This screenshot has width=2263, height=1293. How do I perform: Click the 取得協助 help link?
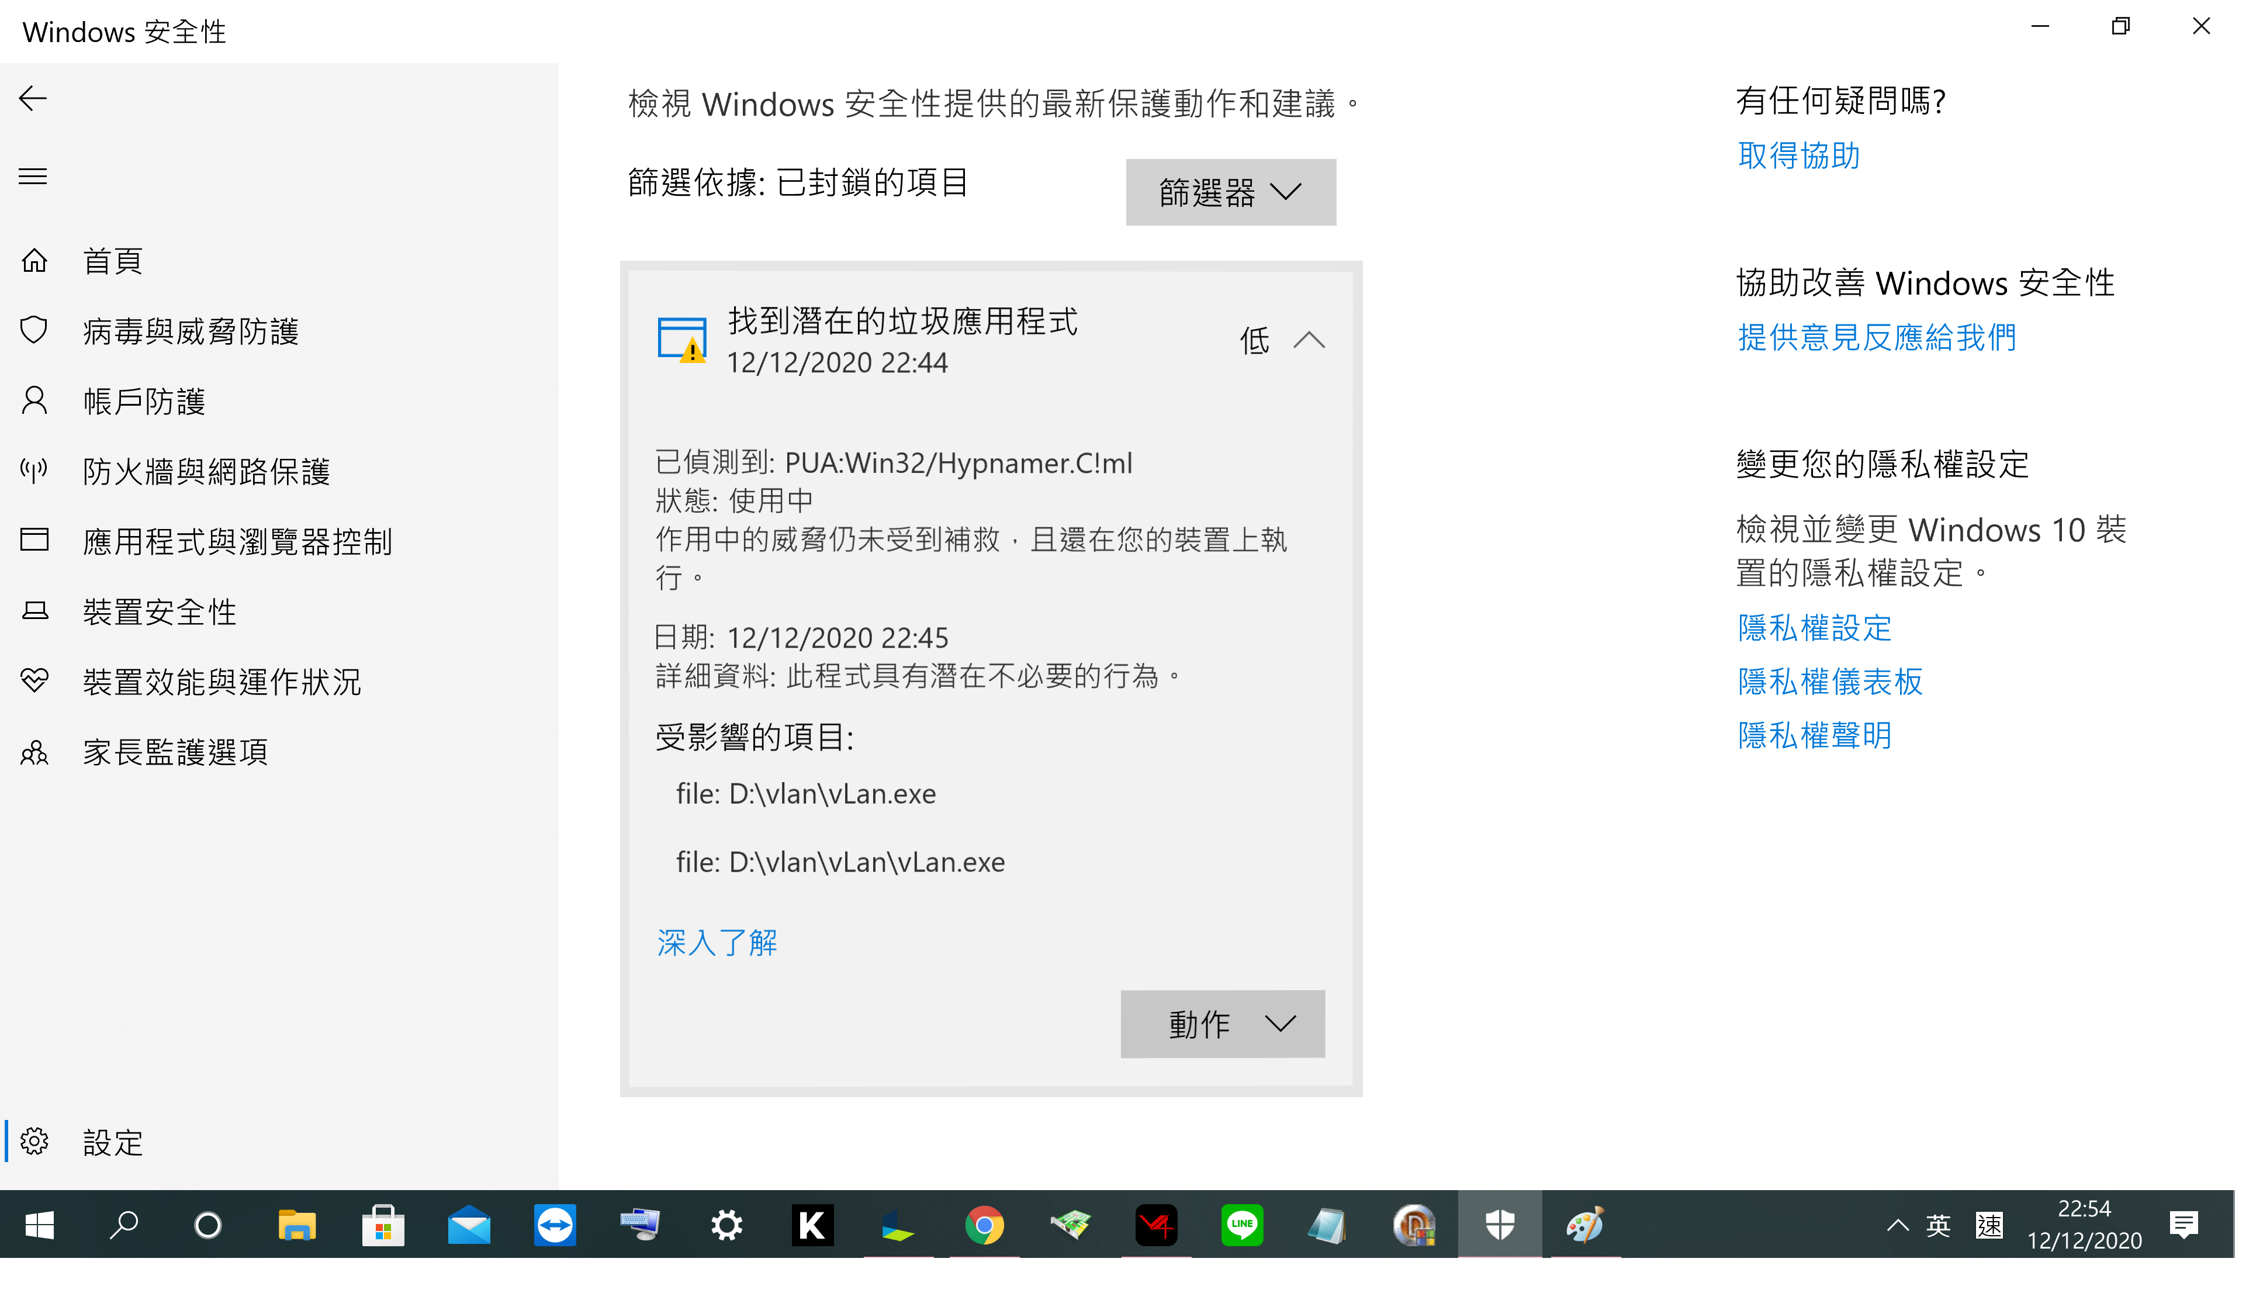(1798, 155)
